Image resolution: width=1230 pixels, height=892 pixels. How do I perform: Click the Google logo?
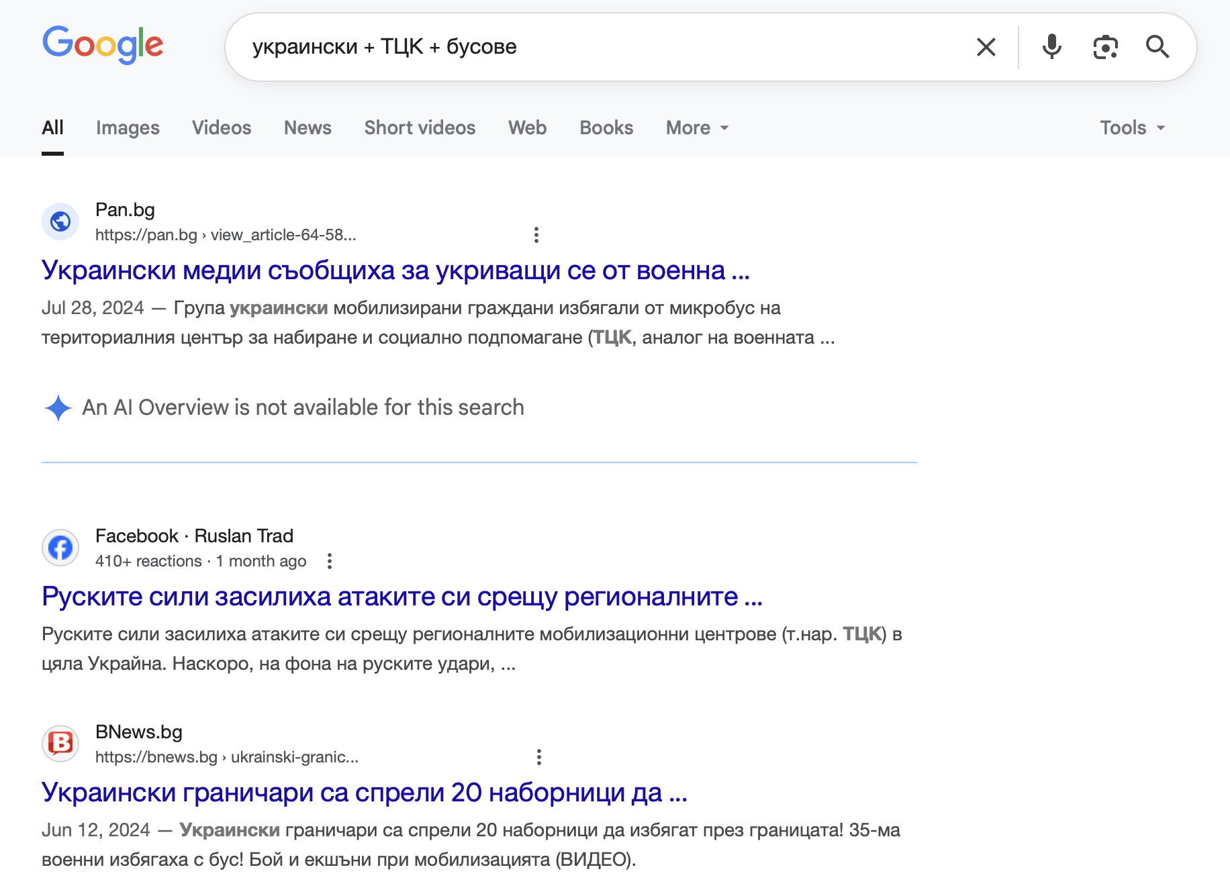[x=103, y=45]
